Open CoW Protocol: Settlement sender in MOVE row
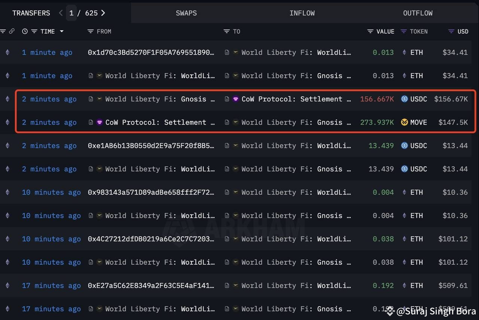Screen dimensions: 479x320 coord(160,122)
